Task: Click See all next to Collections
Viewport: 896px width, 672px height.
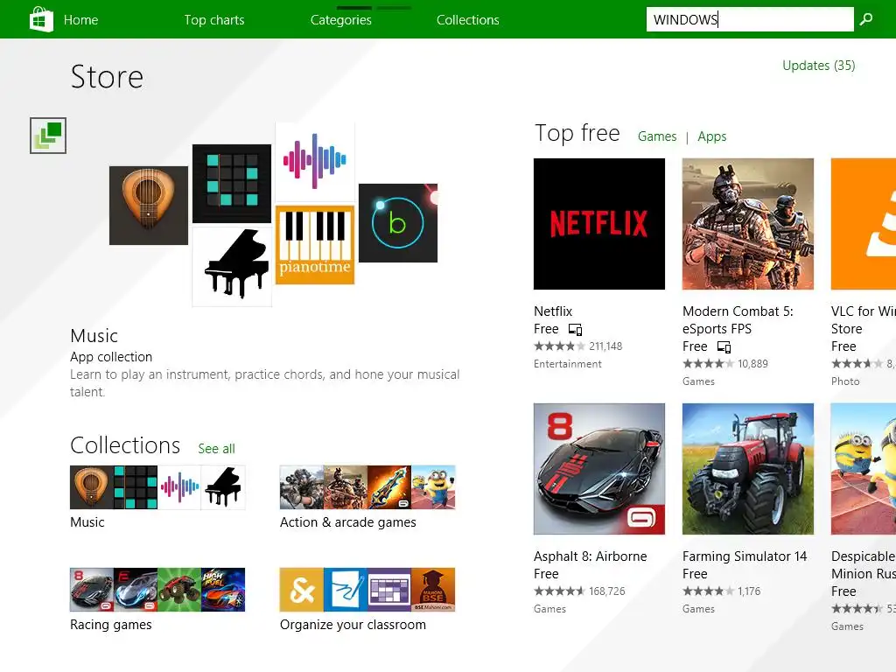Action: (x=217, y=449)
